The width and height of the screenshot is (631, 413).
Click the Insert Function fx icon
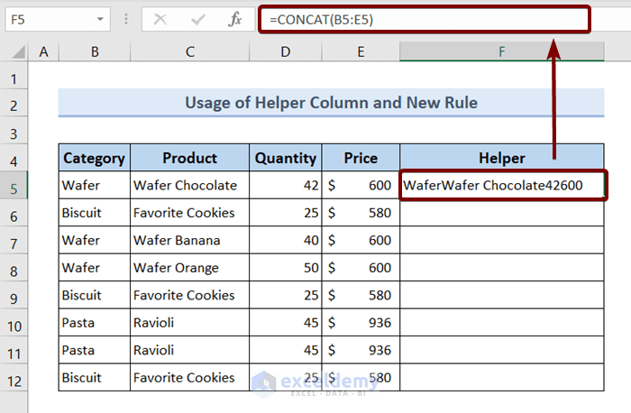click(x=234, y=19)
